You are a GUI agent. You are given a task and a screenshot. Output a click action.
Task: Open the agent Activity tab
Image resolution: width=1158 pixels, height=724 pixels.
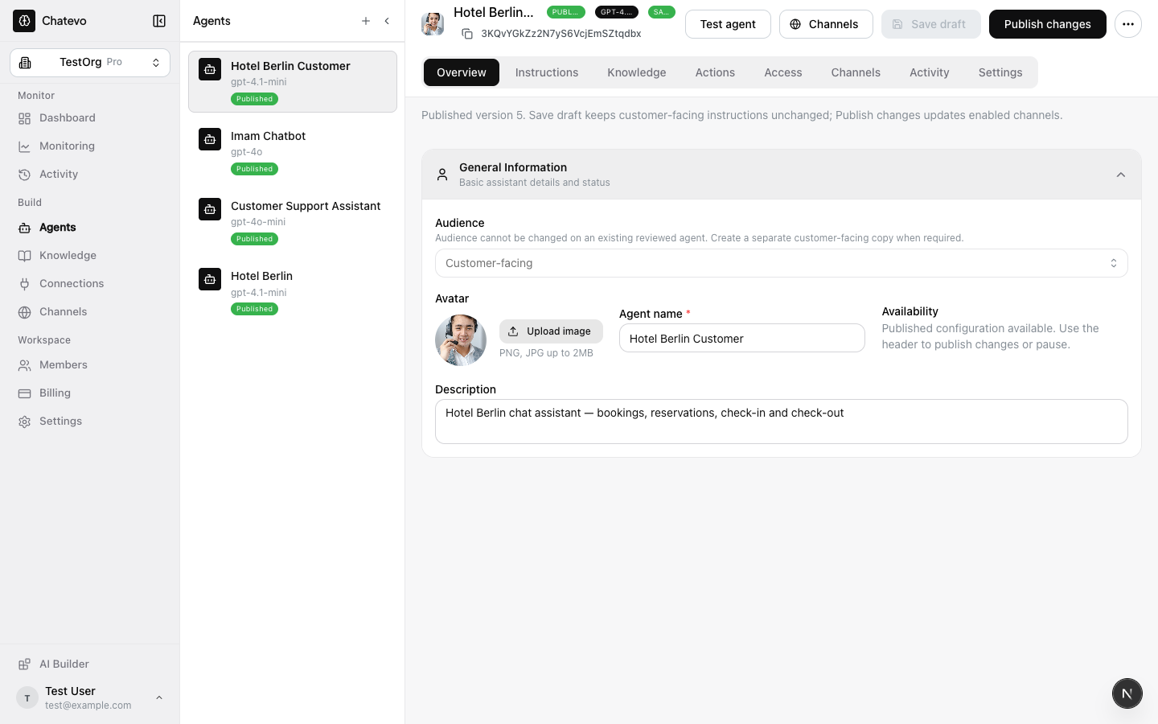930,72
